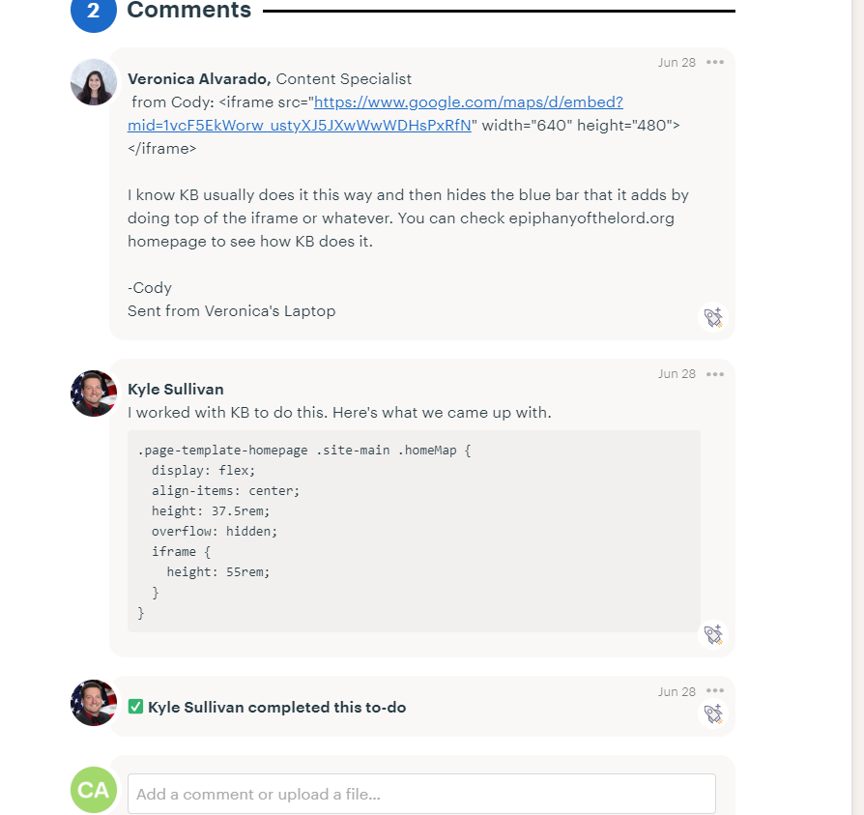Click Jun 28 timestamp on Kyle's code comment
Viewport: 864px width, 815px height.
pos(677,374)
